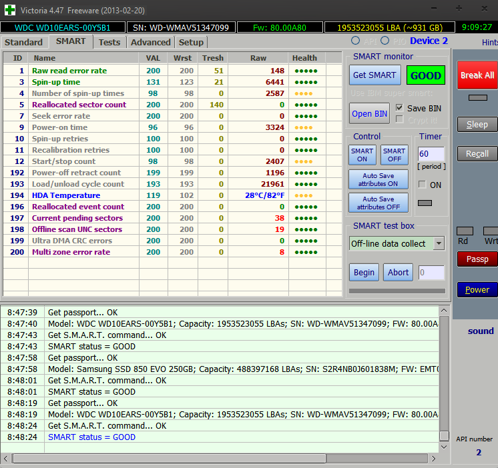Click the Get SMART button

375,75
